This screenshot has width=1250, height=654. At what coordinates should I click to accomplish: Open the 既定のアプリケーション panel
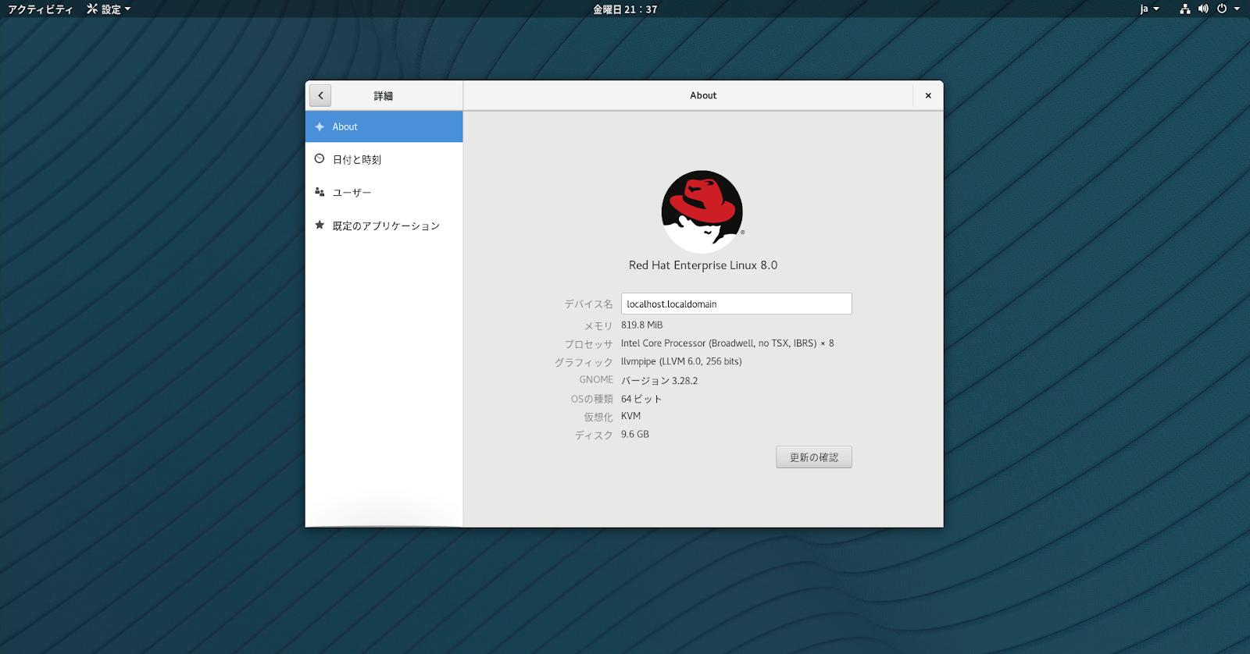coord(384,226)
